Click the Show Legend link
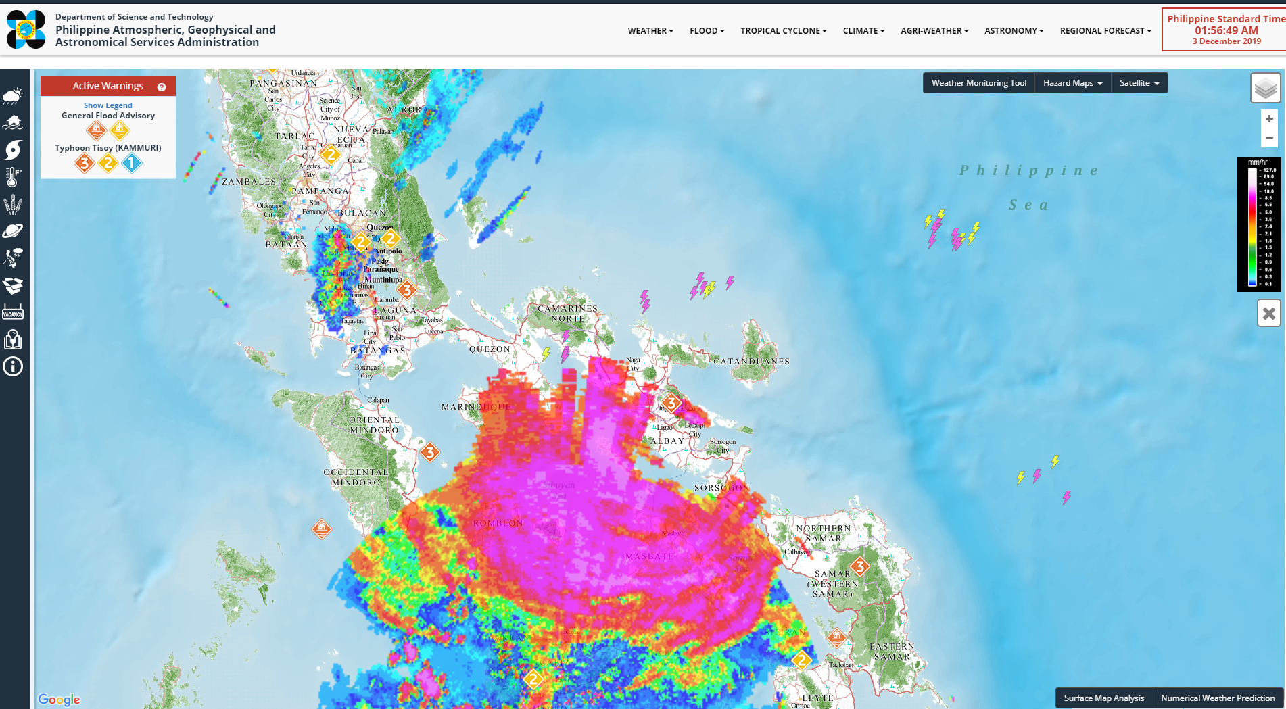 click(x=108, y=105)
